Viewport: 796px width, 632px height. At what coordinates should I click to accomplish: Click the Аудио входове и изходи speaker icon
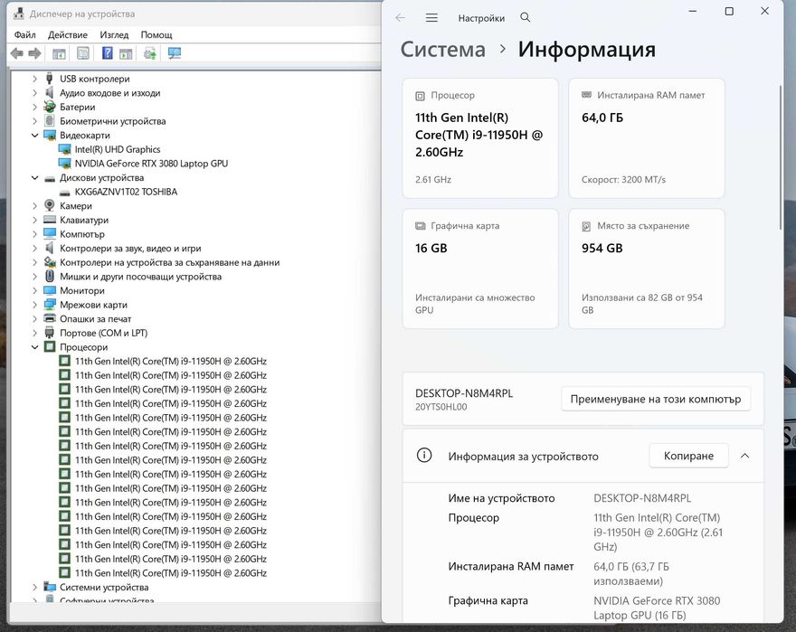click(49, 92)
